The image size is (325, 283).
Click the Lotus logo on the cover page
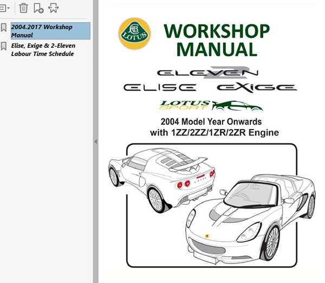134,34
